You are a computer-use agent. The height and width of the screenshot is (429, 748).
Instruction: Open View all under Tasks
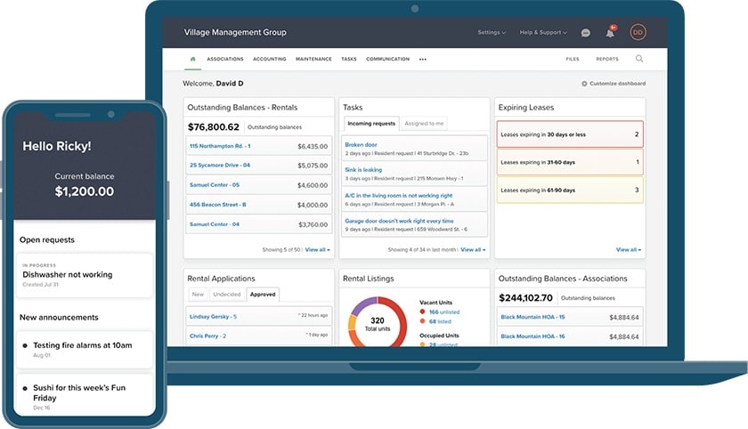473,250
